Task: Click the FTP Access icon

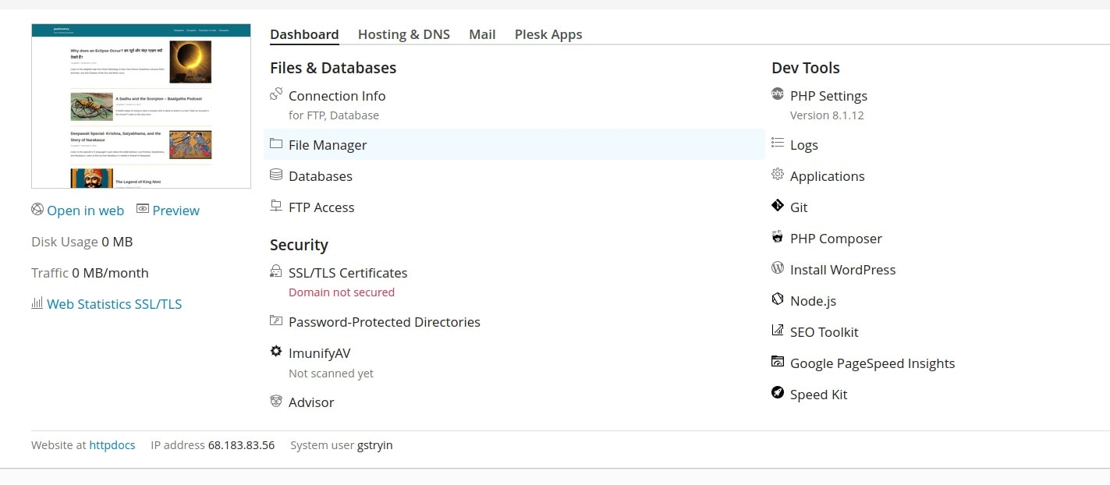Action: [x=275, y=206]
